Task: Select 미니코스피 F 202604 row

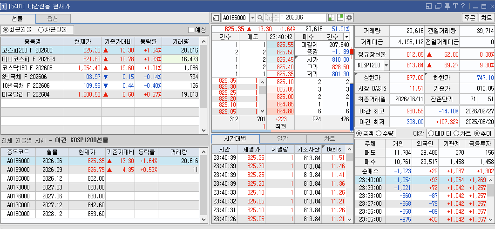Action: [100, 59]
